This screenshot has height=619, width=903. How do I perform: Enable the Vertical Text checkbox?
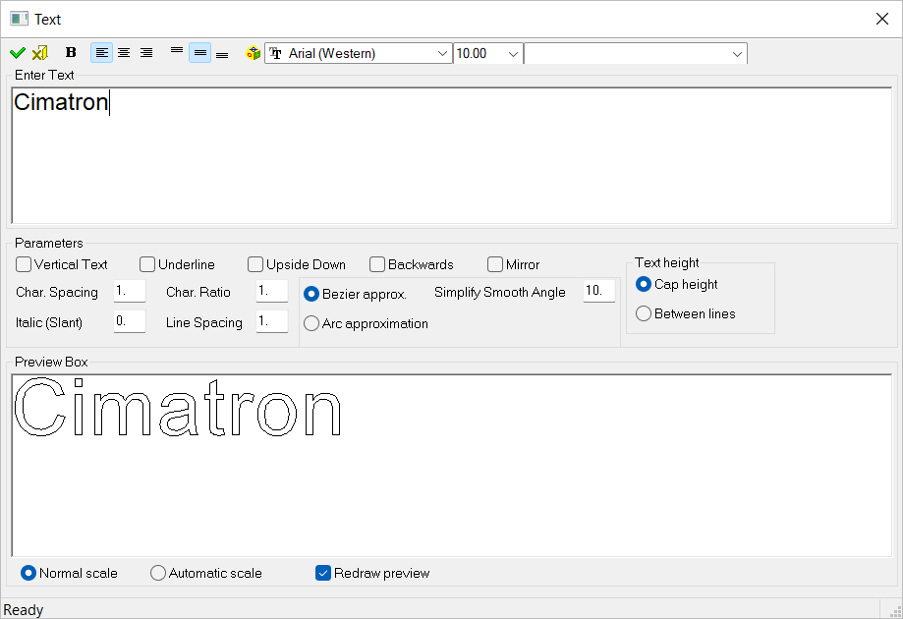(x=24, y=264)
